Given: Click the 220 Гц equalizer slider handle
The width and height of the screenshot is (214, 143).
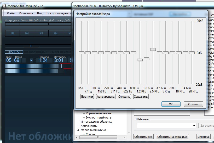Looking at the screenshot, I should pos(108,53).
